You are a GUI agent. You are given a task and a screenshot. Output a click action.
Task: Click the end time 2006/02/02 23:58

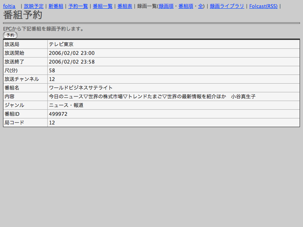(72, 62)
